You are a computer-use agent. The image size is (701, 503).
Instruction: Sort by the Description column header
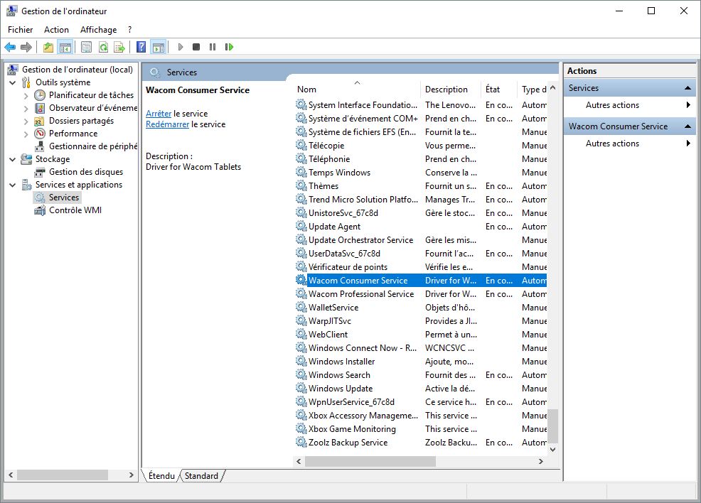pyautogui.click(x=451, y=90)
